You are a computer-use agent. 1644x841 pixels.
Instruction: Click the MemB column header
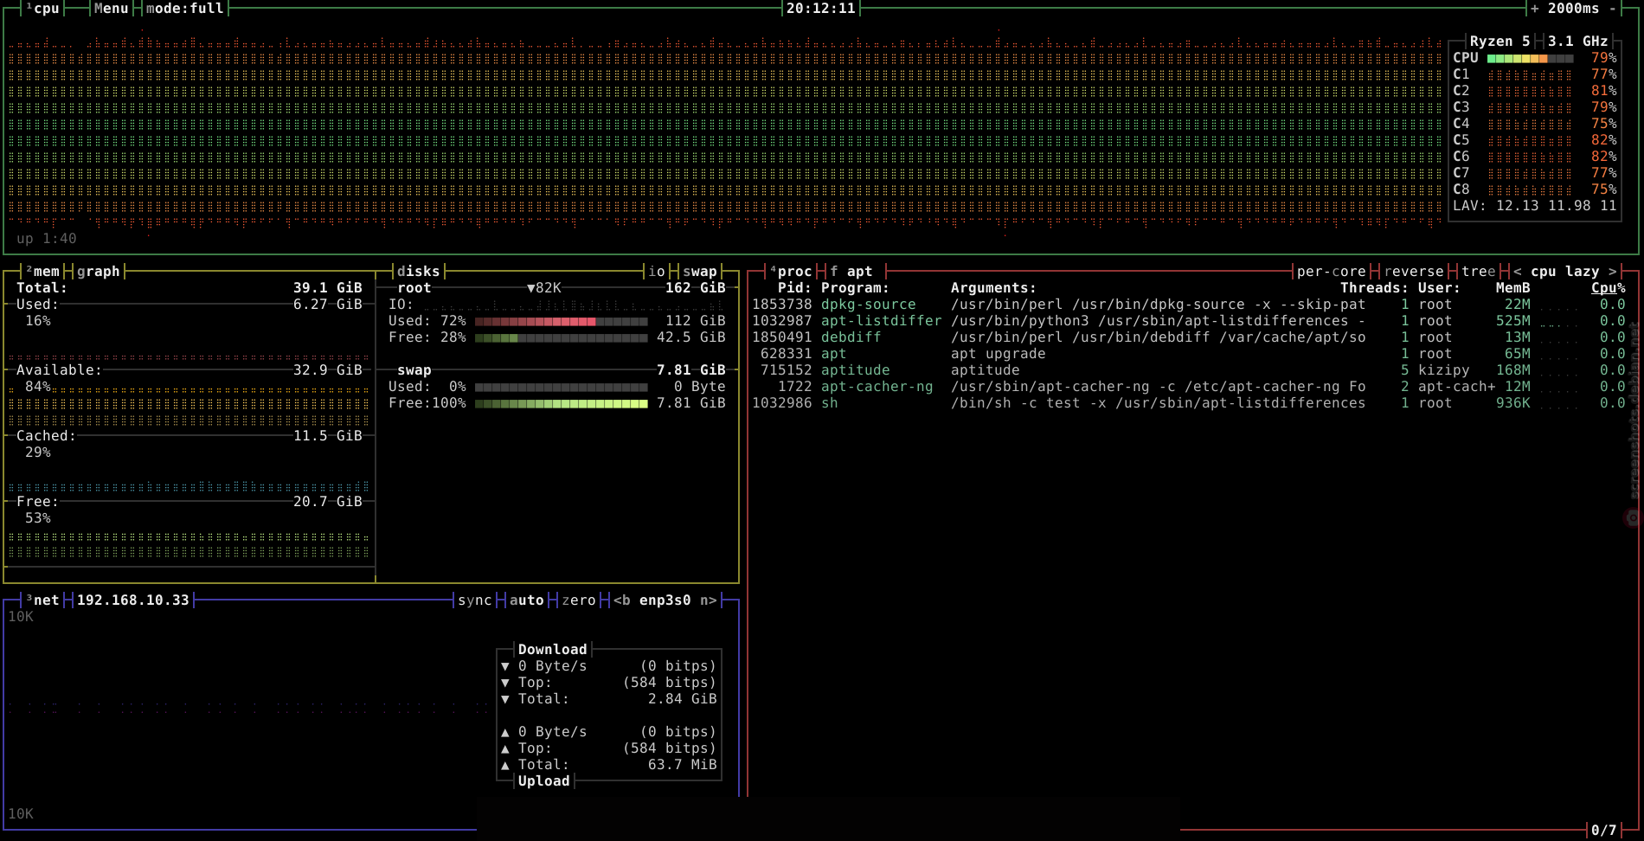click(1512, 288)
